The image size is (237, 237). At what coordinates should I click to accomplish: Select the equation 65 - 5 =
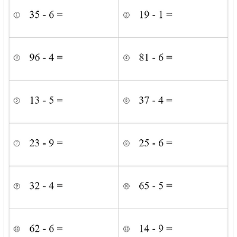coord(156,185)
